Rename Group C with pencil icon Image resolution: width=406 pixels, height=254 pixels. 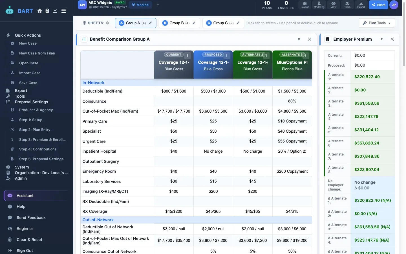(x=238, y=23)
